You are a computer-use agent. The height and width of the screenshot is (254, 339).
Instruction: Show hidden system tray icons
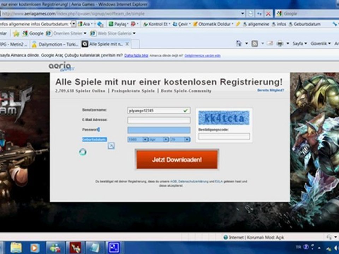tap(319, 248)
